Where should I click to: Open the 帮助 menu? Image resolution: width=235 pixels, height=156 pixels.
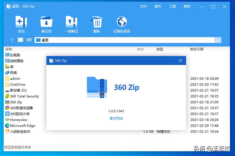click(187, 6)
